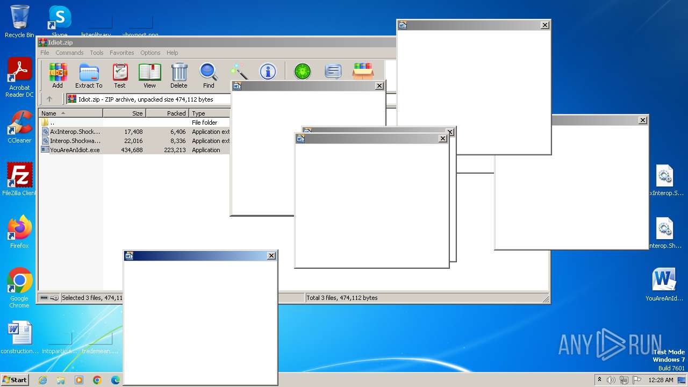Open the Skype desktop shortcut

[60, 21]
